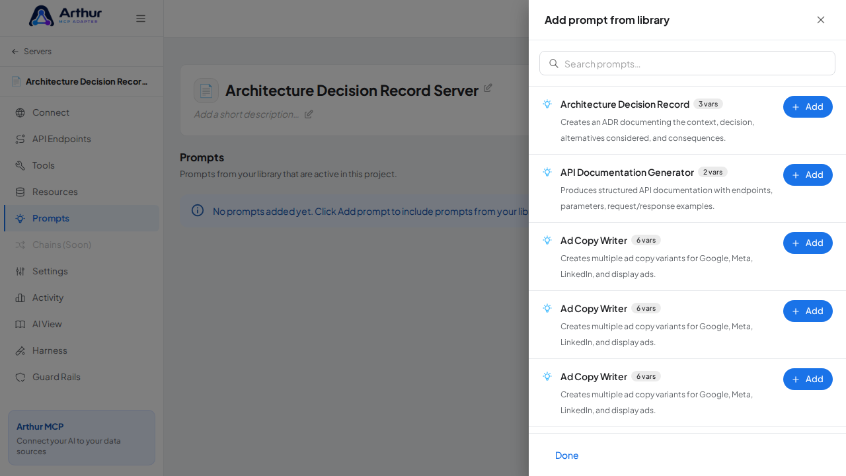Add the Architecture Decision Record prompt
Viewport: 846px width, 476px height.
coord(808,106)
